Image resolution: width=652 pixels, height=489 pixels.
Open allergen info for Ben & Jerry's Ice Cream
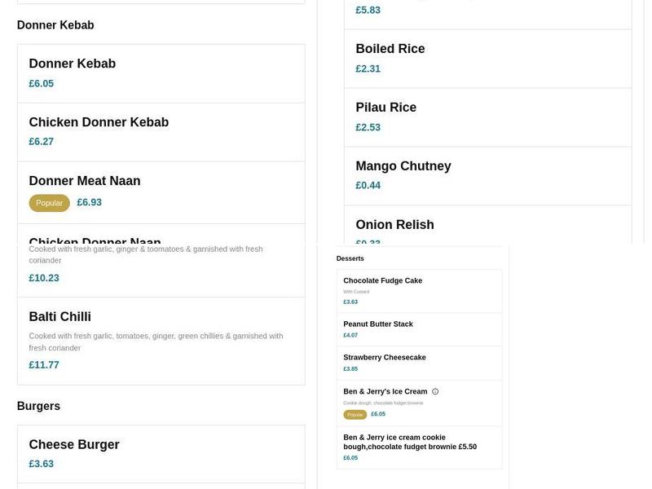click(x=434, y=391)
